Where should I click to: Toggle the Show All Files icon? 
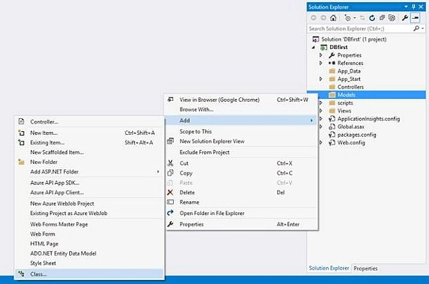point(392,18)
